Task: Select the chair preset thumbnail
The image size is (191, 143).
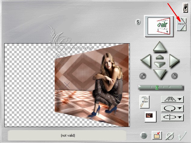Action: tap(159, 26)
